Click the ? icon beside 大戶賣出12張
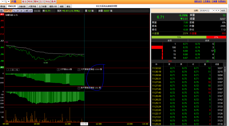The width and height of the screenshot is (229, 126). [58, 70]
